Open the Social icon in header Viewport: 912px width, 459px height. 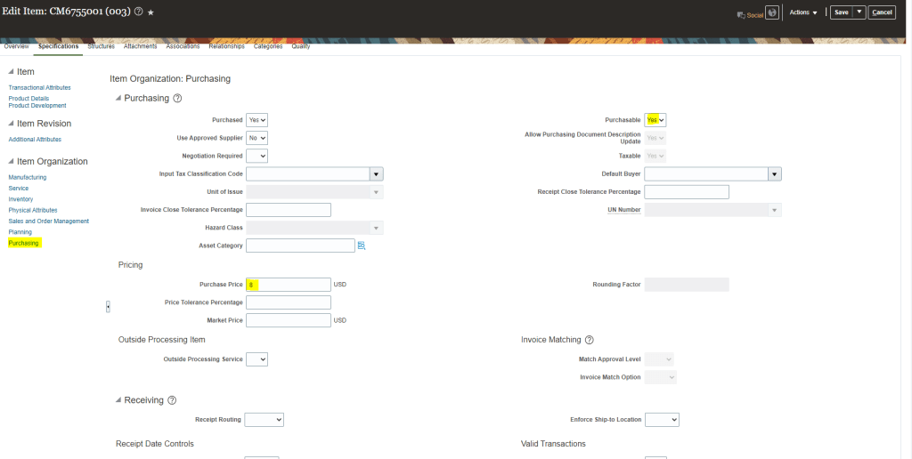point(750,13)
